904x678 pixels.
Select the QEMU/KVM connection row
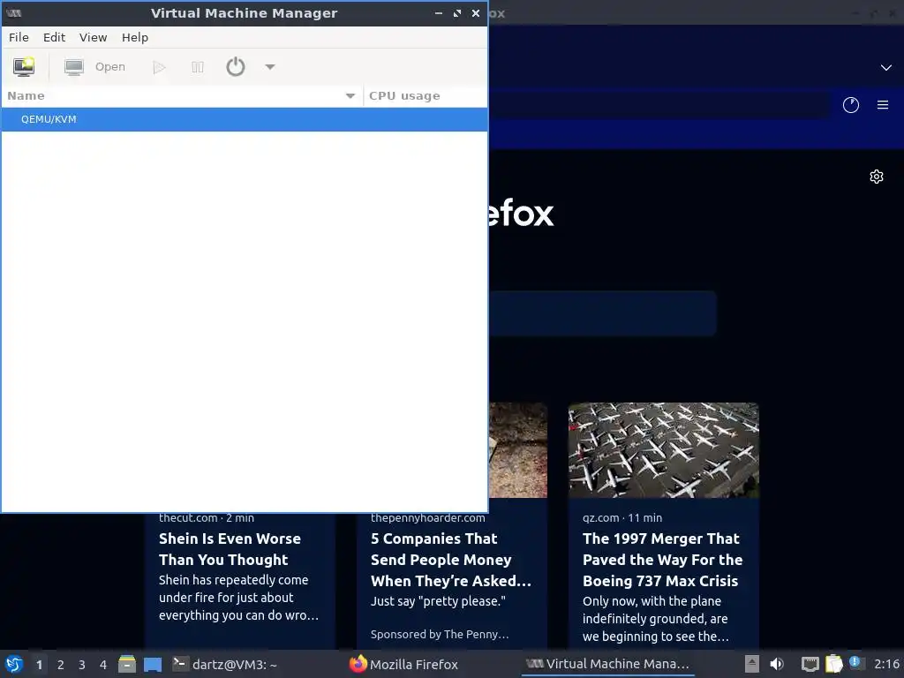(245, 119)
